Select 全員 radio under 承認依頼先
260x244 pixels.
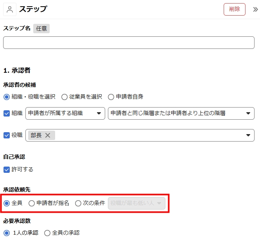click(7, 203)
